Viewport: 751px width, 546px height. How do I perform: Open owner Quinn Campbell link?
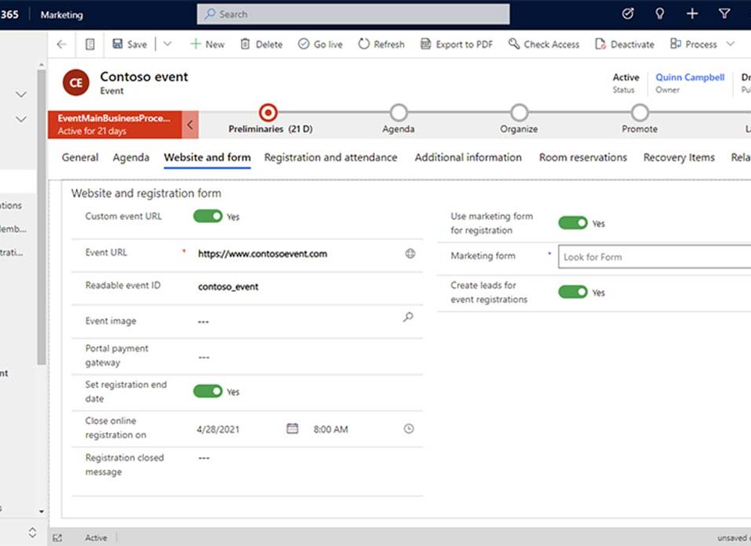[690, 77]
